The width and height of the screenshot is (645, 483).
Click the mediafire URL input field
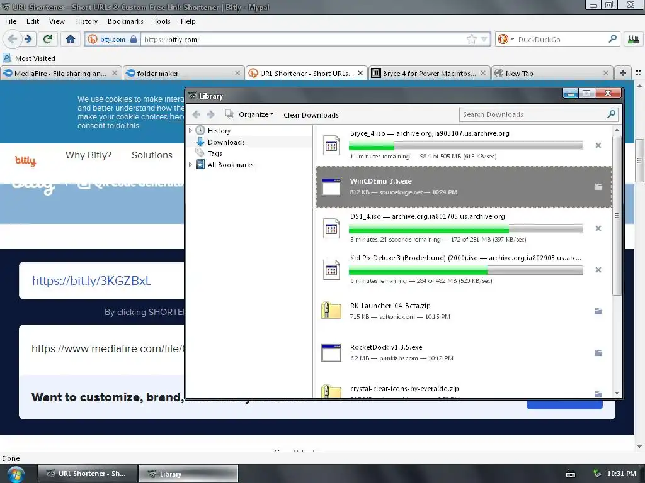[108, 348]
